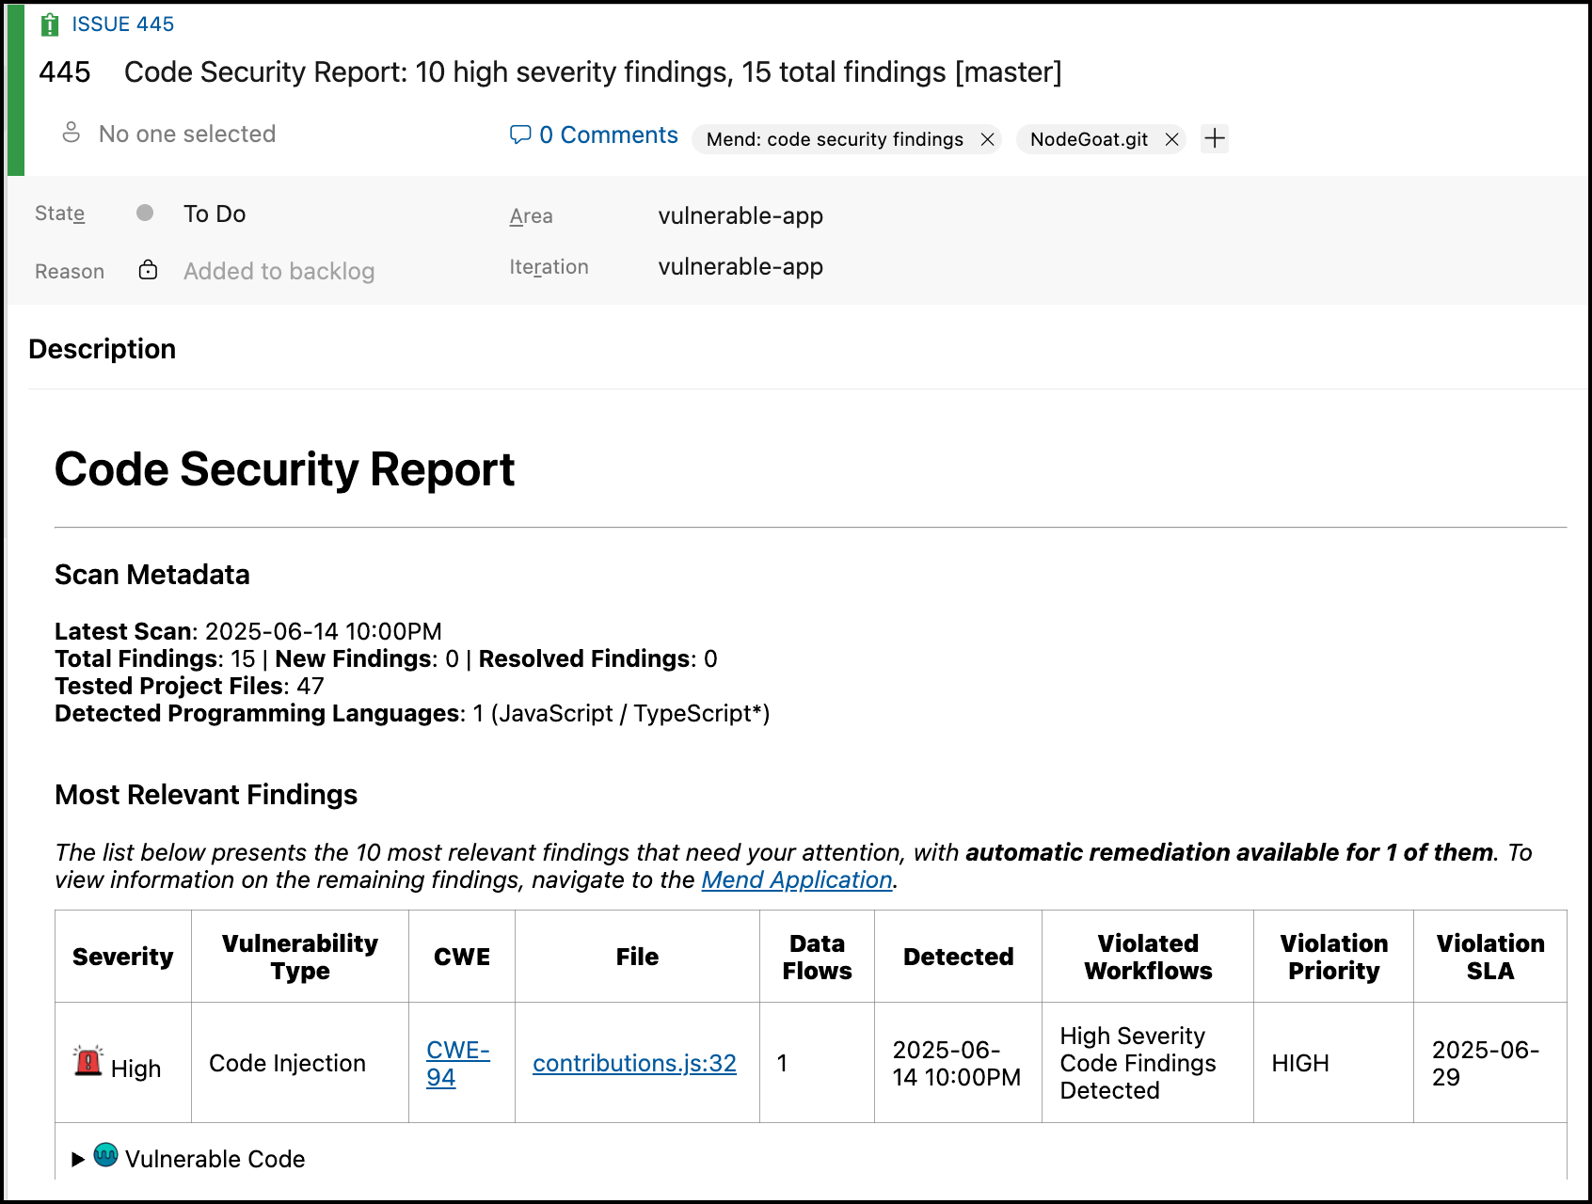Click the red siren High severity icon
1592x1204 pixels.
tap(88, 1061)
